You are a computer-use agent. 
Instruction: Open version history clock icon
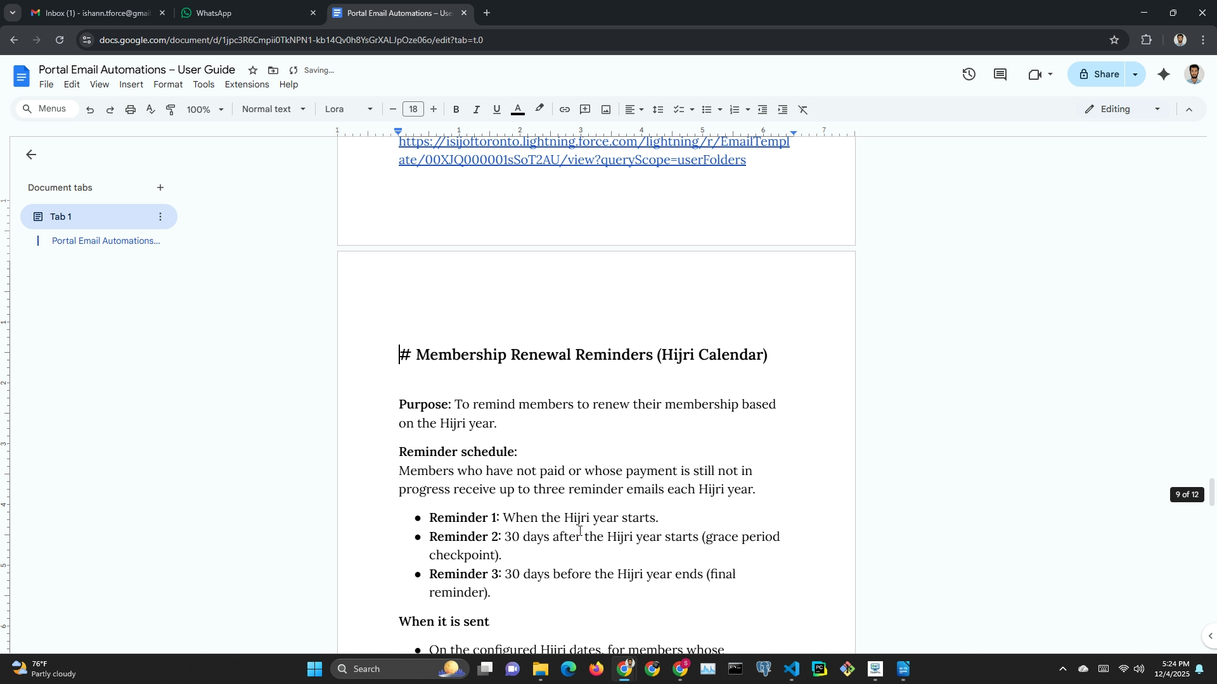coord(969,75)
